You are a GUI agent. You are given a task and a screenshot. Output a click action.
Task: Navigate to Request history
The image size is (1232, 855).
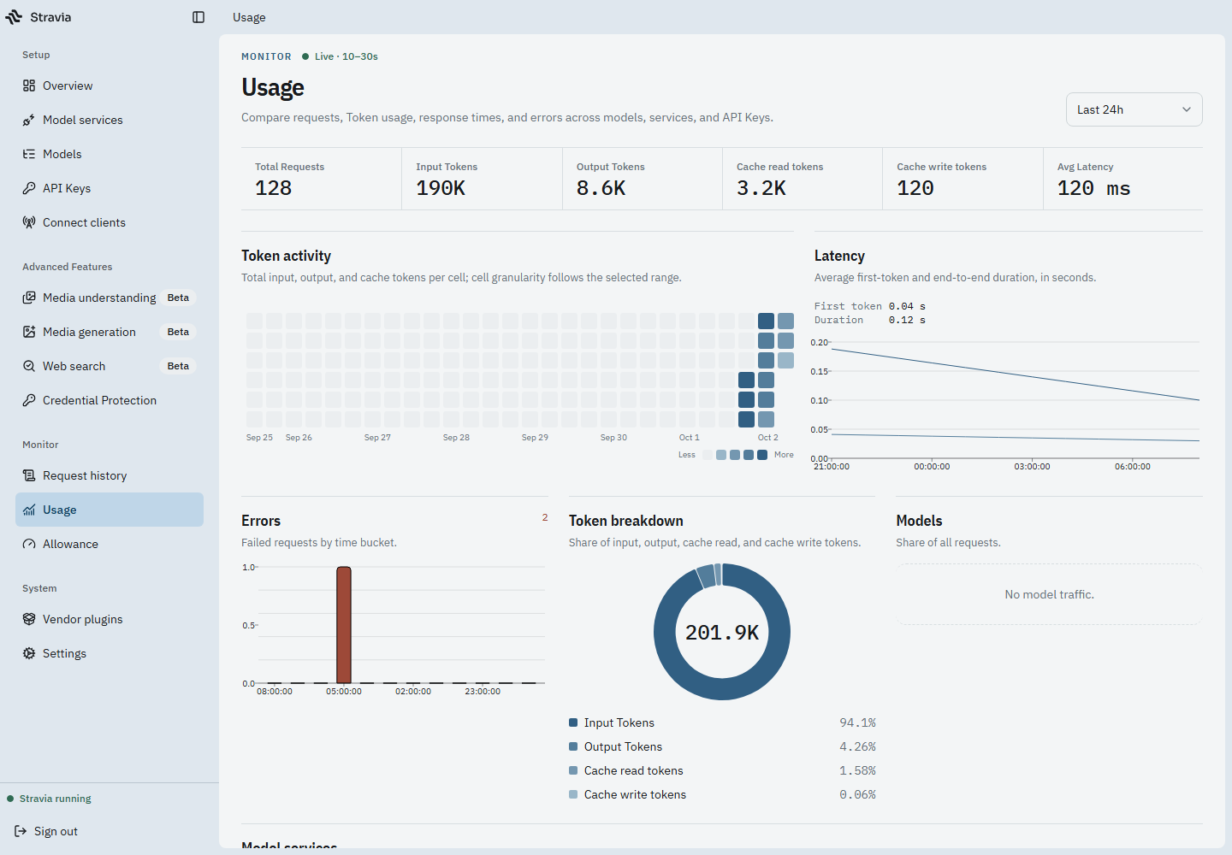click(x=110, y=475)
